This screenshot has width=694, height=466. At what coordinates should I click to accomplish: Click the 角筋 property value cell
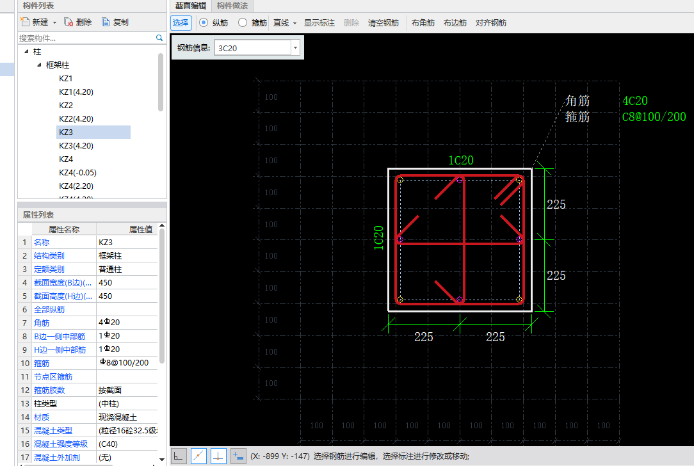coord(127,323)
